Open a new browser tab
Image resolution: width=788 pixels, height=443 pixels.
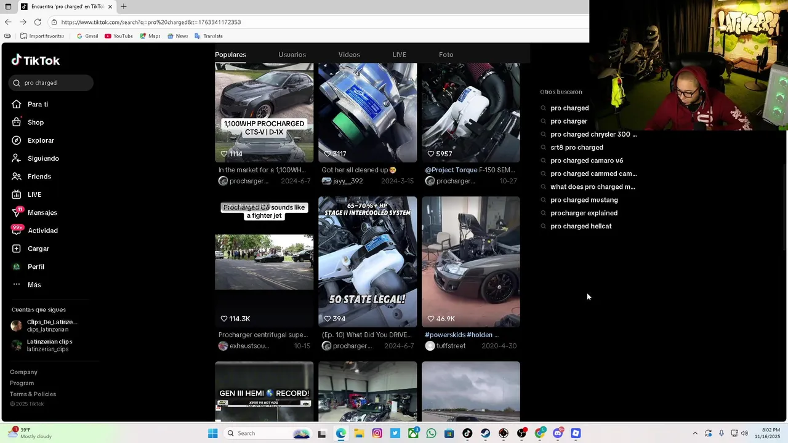pyautogui.click(x=124, y=7)
